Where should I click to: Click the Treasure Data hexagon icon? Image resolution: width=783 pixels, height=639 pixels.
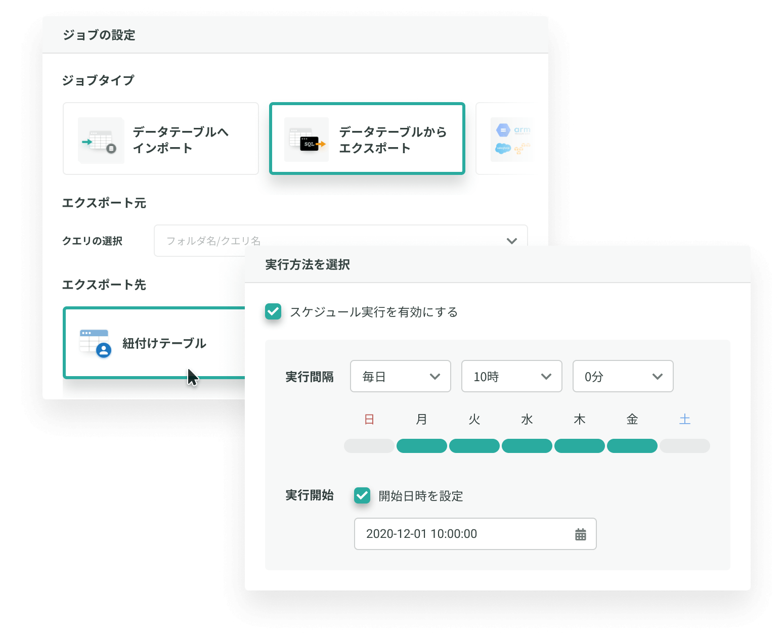tap(503, 130)
